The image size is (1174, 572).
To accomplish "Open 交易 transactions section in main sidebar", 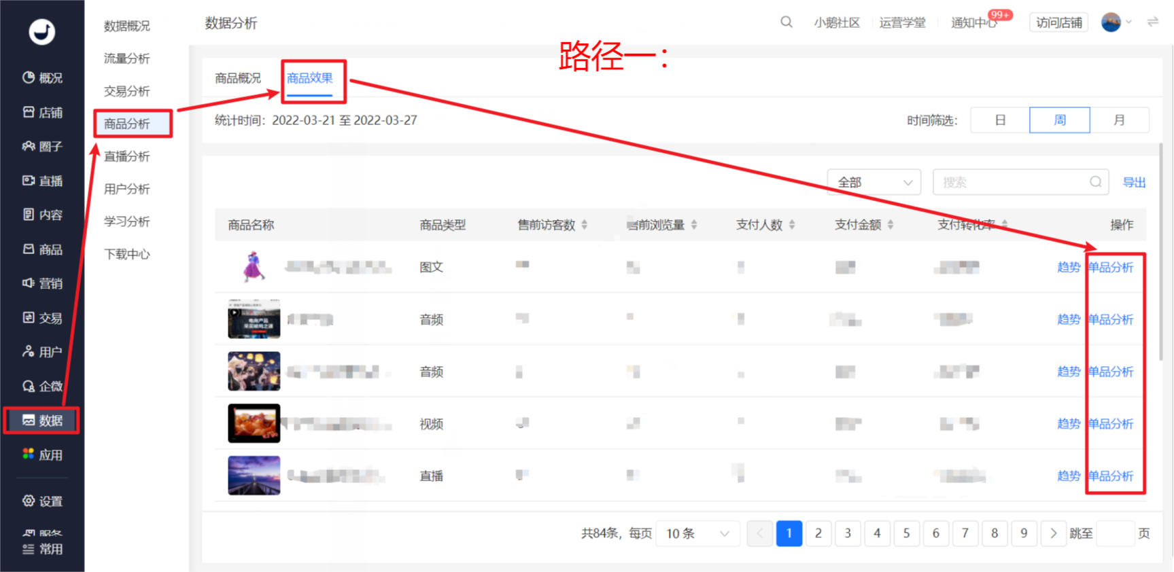I will tap(42, 318).
